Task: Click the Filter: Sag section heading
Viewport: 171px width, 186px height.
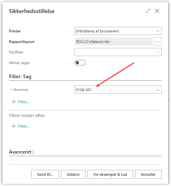Action: pos(20,77)
